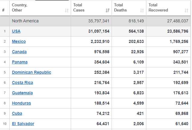Select Canada total recovered 907,277

(181, 52)
